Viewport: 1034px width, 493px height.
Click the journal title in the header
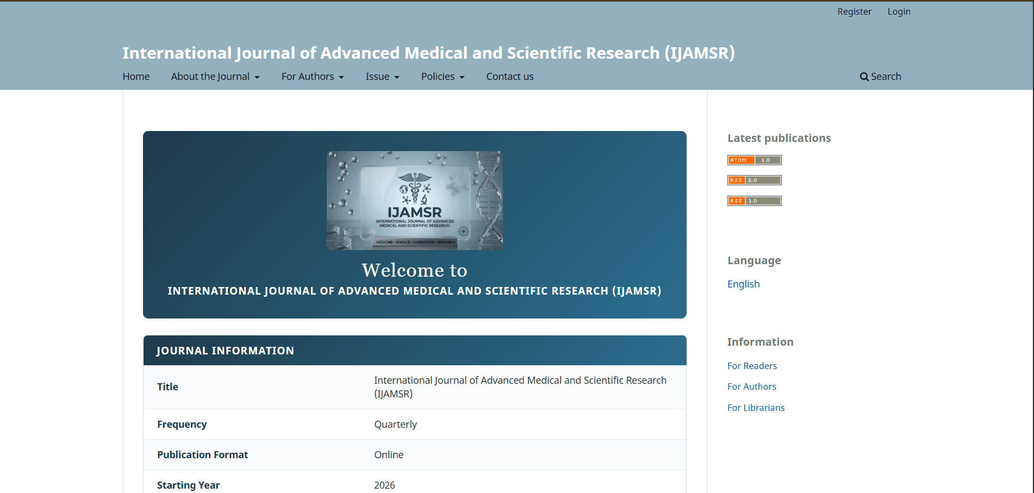[428, 53]
